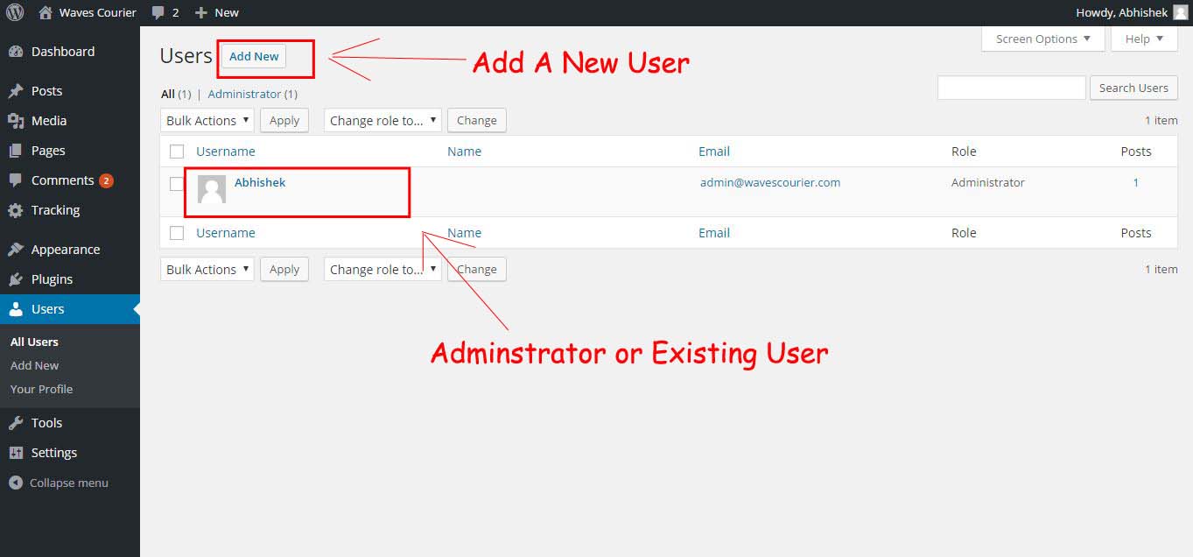Image resolution: width=1193 pixels, height=557 pixels.
Task: Click the Search Users button
Action: [x=1133, y=88]
